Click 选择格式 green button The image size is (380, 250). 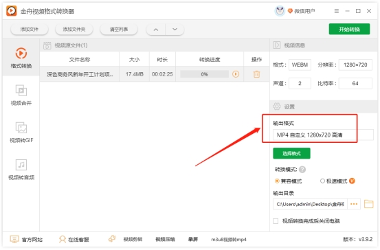pyautogui.click(x=291, y=153)
